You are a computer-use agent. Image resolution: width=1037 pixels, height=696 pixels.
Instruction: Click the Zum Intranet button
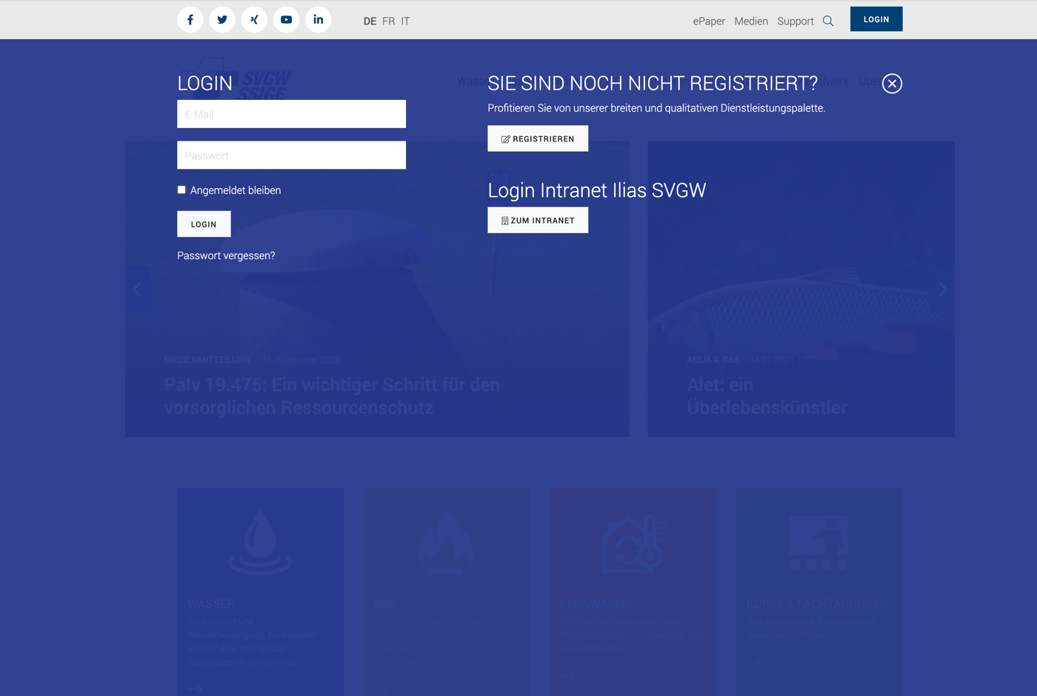pyautogui.click(x=538, y=220)
